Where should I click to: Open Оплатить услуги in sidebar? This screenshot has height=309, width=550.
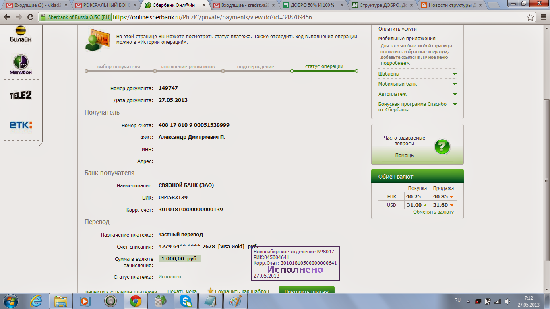[397, 29]
